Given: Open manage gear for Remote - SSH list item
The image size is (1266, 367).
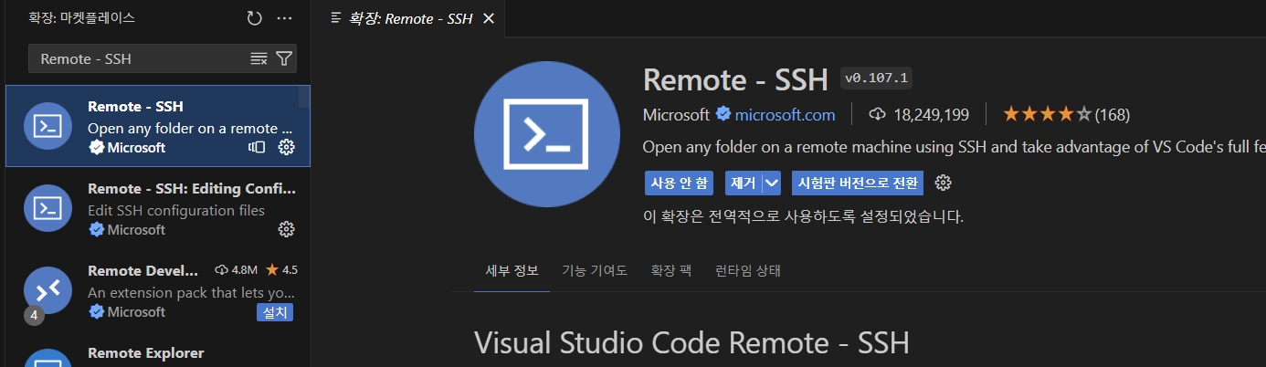Looking at the screenshot, I should (x=286, y=147).
